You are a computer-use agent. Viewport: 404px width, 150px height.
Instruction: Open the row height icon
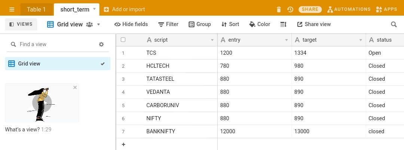click(283, 24)
